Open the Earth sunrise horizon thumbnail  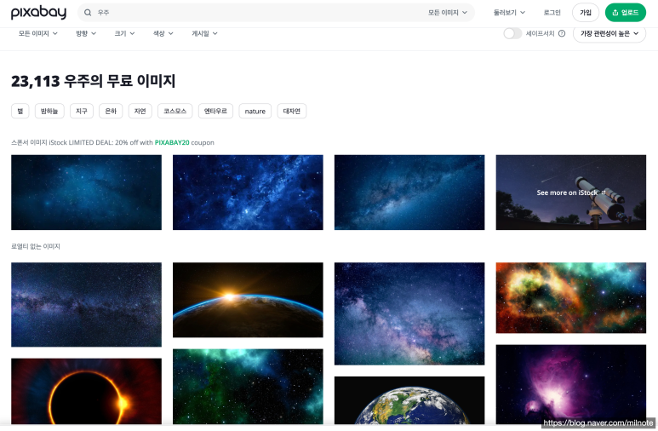pyautogui.click(x=248, y=300)
